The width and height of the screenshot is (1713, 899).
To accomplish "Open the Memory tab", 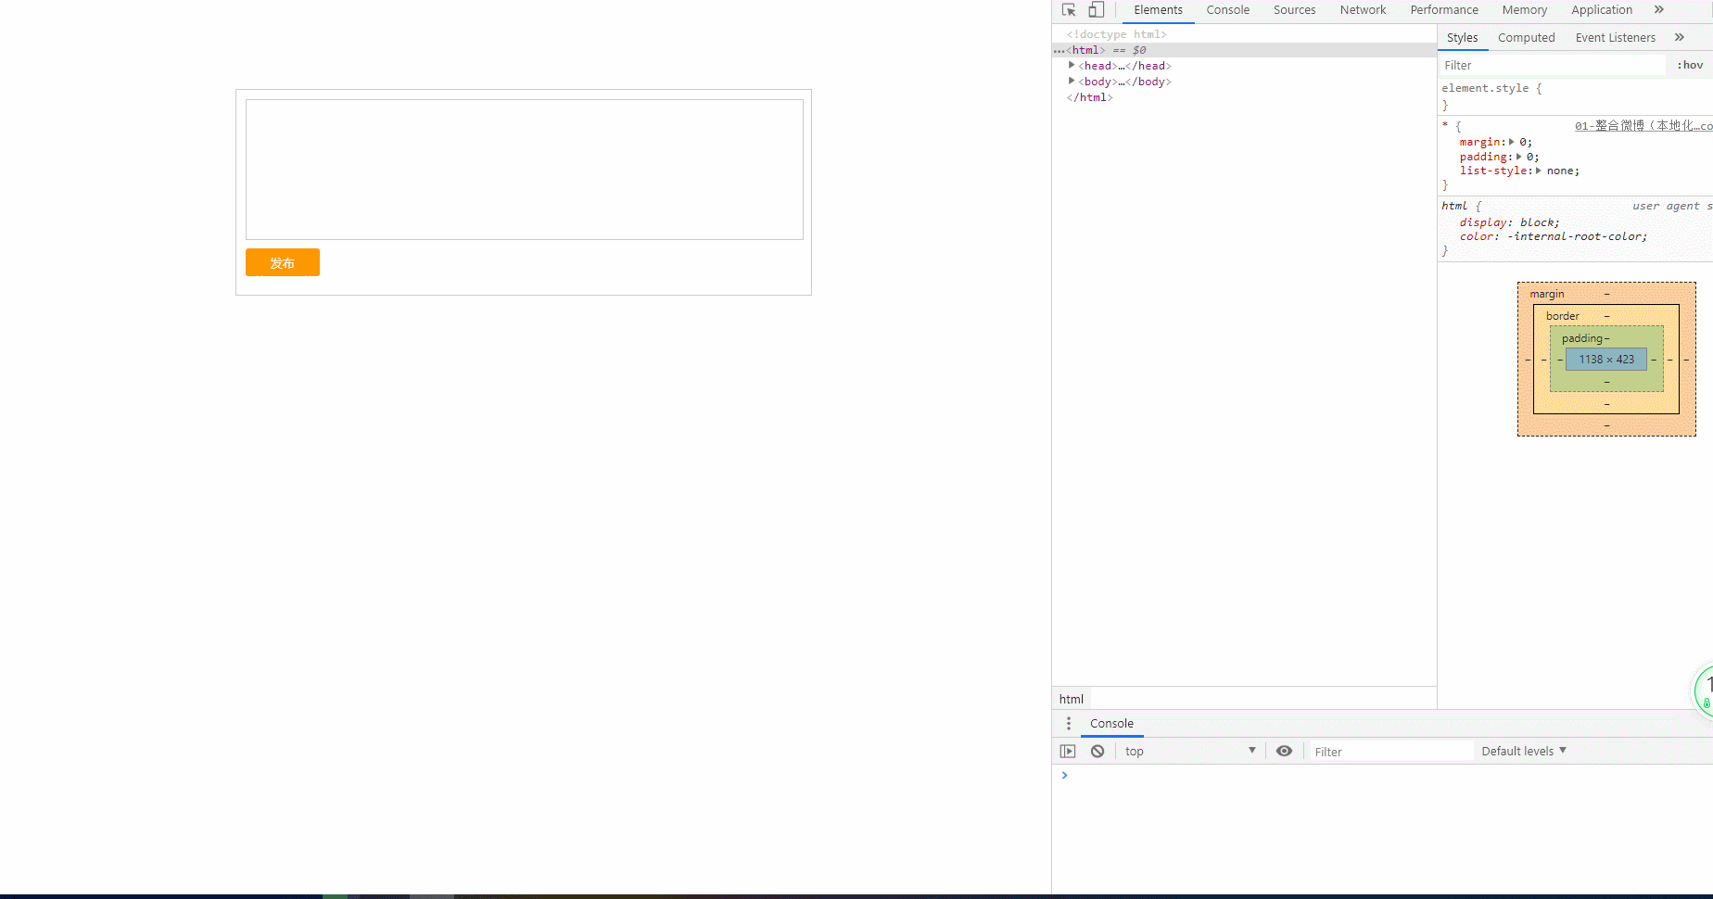I will click(1525, 10).
